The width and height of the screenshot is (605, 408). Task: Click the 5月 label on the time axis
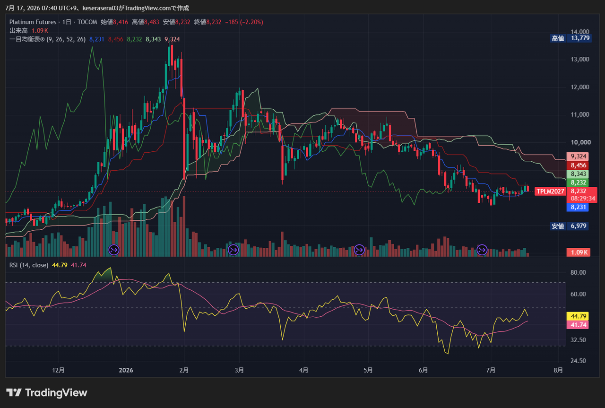tap(369, 370)
